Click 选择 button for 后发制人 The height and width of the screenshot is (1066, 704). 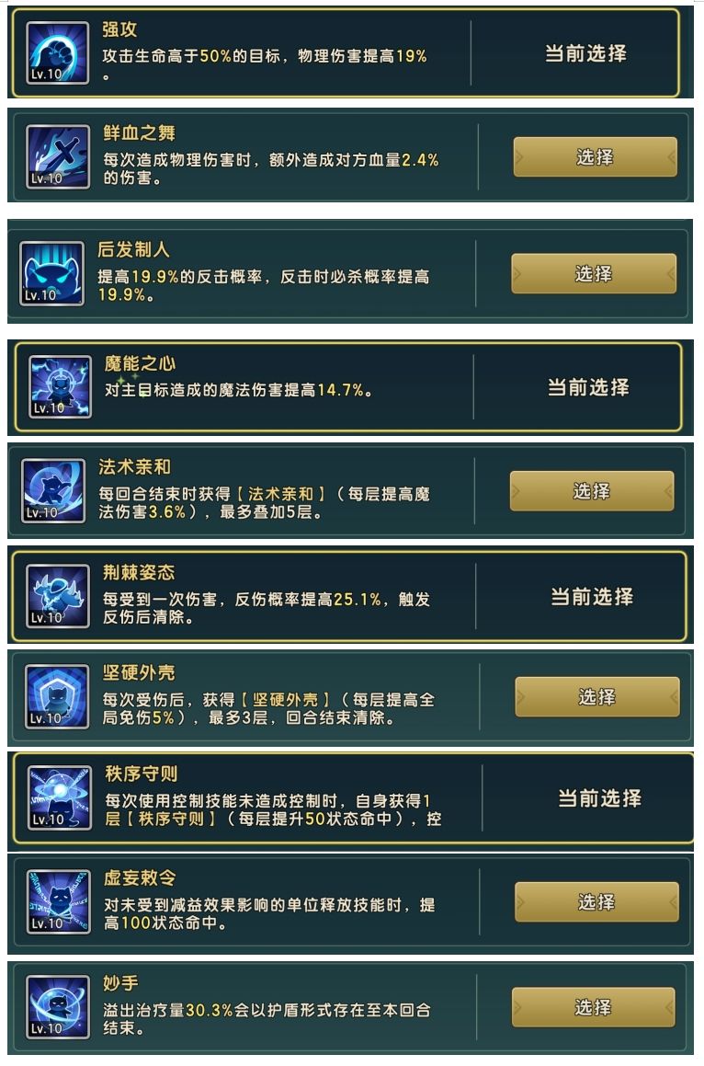(x=594, y=273)
